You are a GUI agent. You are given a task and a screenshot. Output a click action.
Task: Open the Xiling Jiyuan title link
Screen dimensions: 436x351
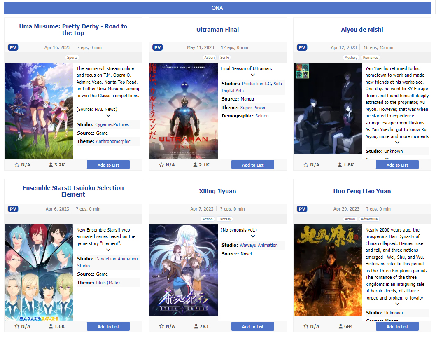tap(217, 191)
